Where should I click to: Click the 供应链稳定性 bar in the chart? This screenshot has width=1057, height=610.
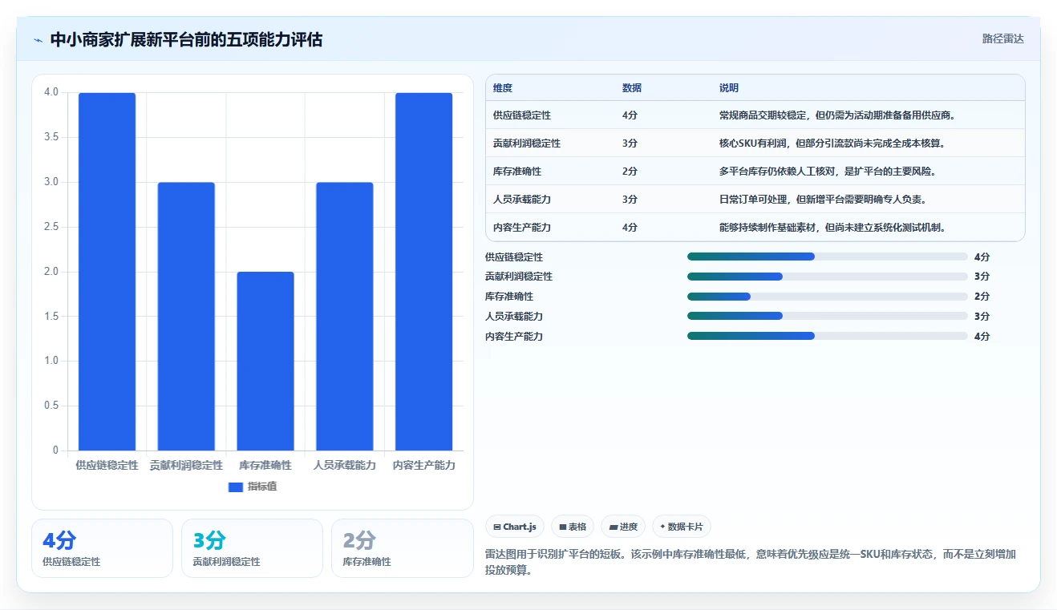click(107, 272)
